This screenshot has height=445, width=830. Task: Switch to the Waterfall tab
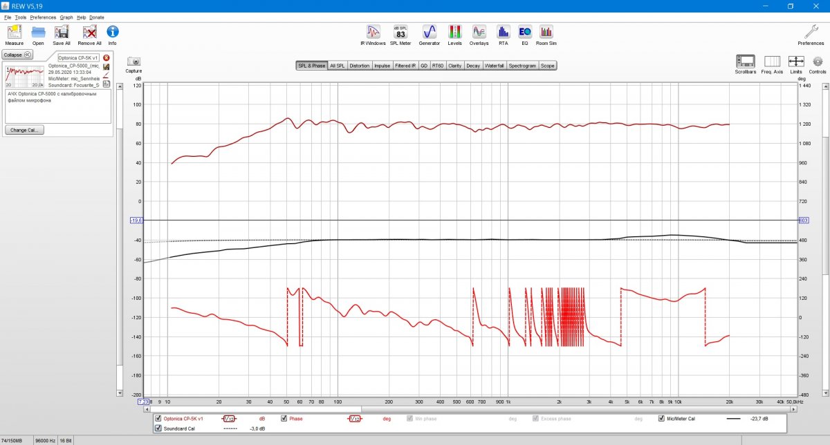pos(495,66)
